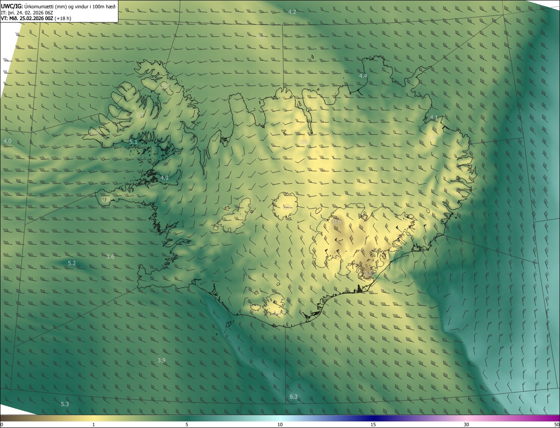Viewport: 560px width, 428px height.
Task: Click the faint 0.9 value on the glacier
Action: click(287, 207)
